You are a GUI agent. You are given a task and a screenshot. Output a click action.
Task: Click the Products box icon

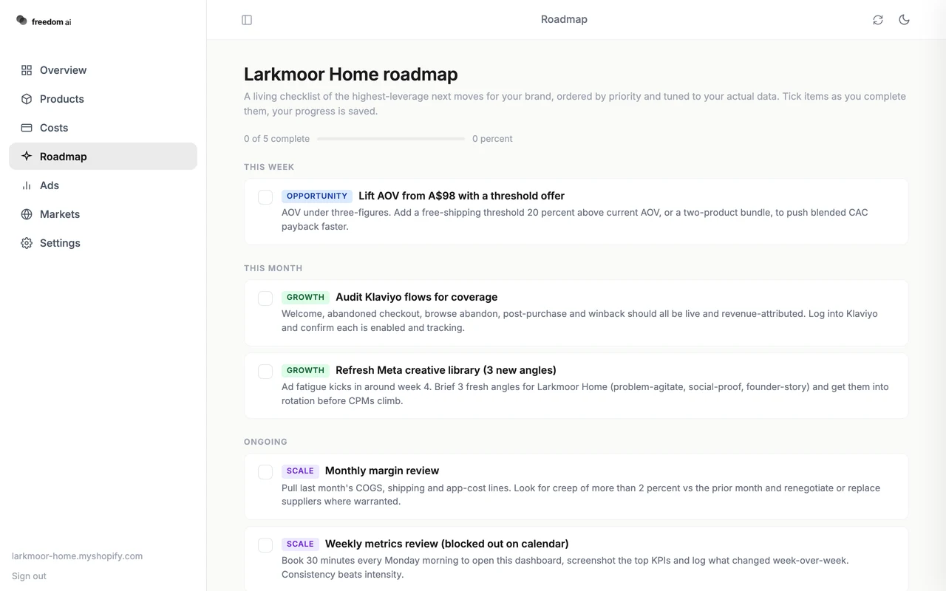point(27,99)
